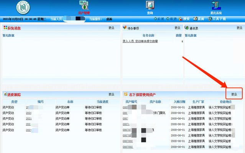
Task: Click 更多 in 进度跟踪 panel
Action: click(112, 94)
